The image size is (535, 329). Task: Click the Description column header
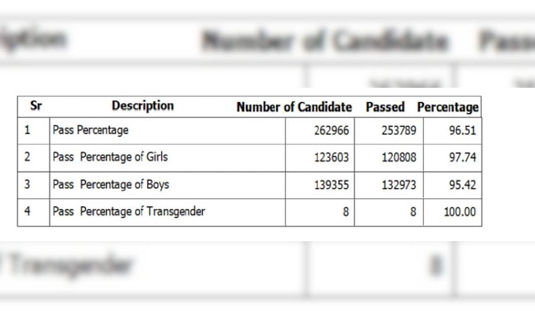tap(143, 106)
